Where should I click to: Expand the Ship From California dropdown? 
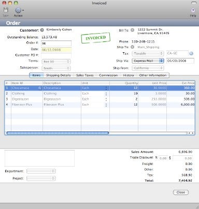[148, 68]
